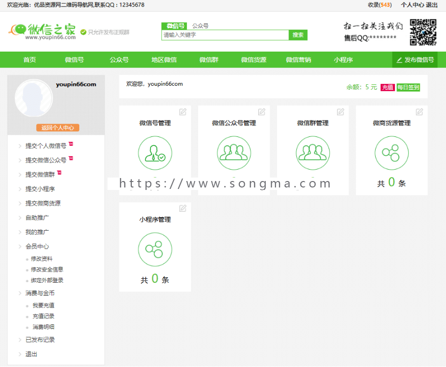
Task: Click the red 充值 button
Action: (x=388, y=87)
